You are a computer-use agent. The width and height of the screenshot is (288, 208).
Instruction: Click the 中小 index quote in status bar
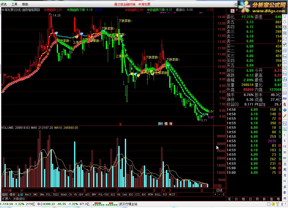click(x=63, y=204)
